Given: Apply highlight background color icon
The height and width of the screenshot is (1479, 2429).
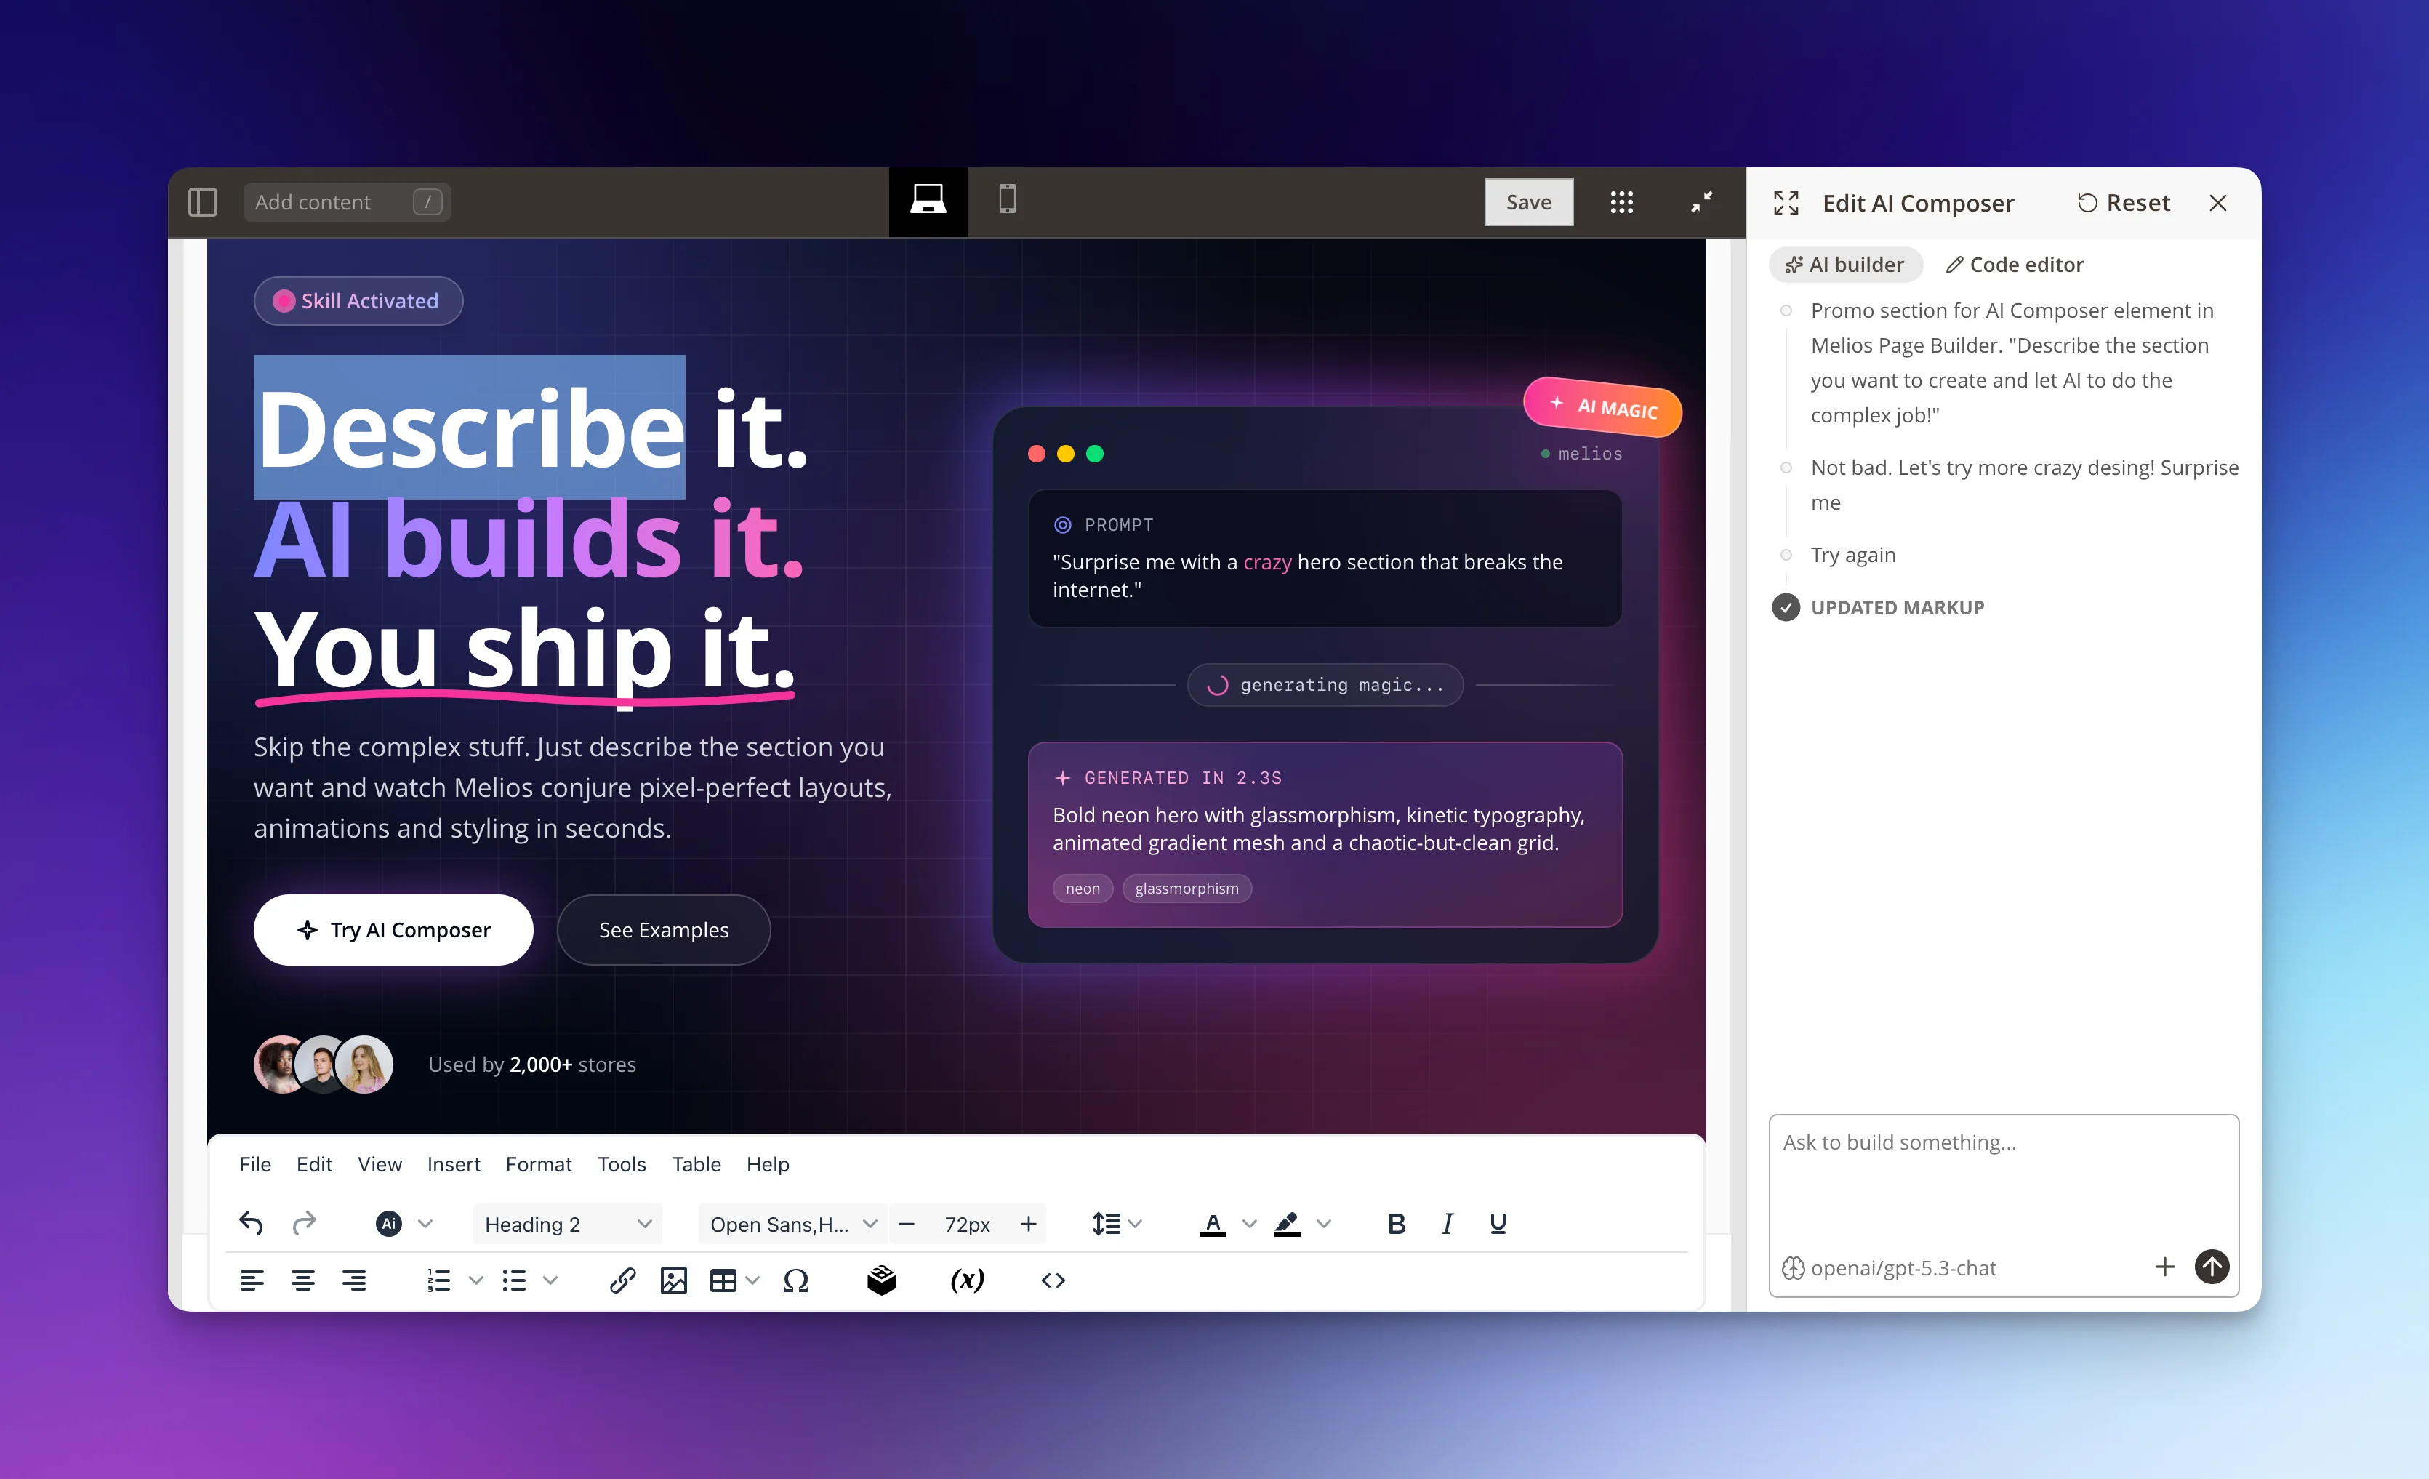Looking at the screenshot, I should pyautogui.click(x=1286, y=1224).
